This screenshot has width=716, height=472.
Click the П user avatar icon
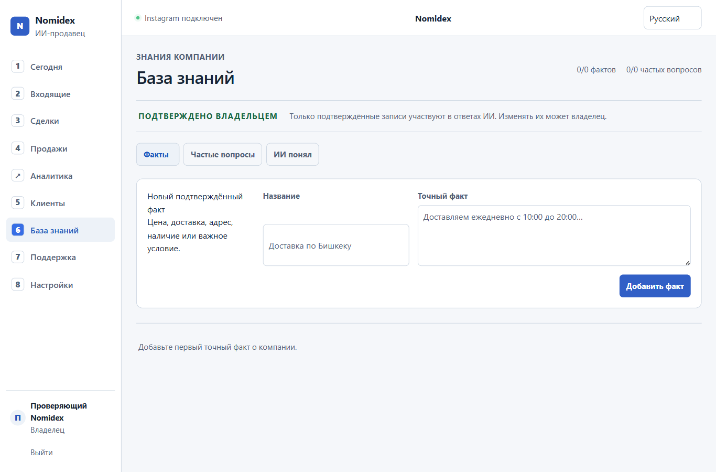18,417
